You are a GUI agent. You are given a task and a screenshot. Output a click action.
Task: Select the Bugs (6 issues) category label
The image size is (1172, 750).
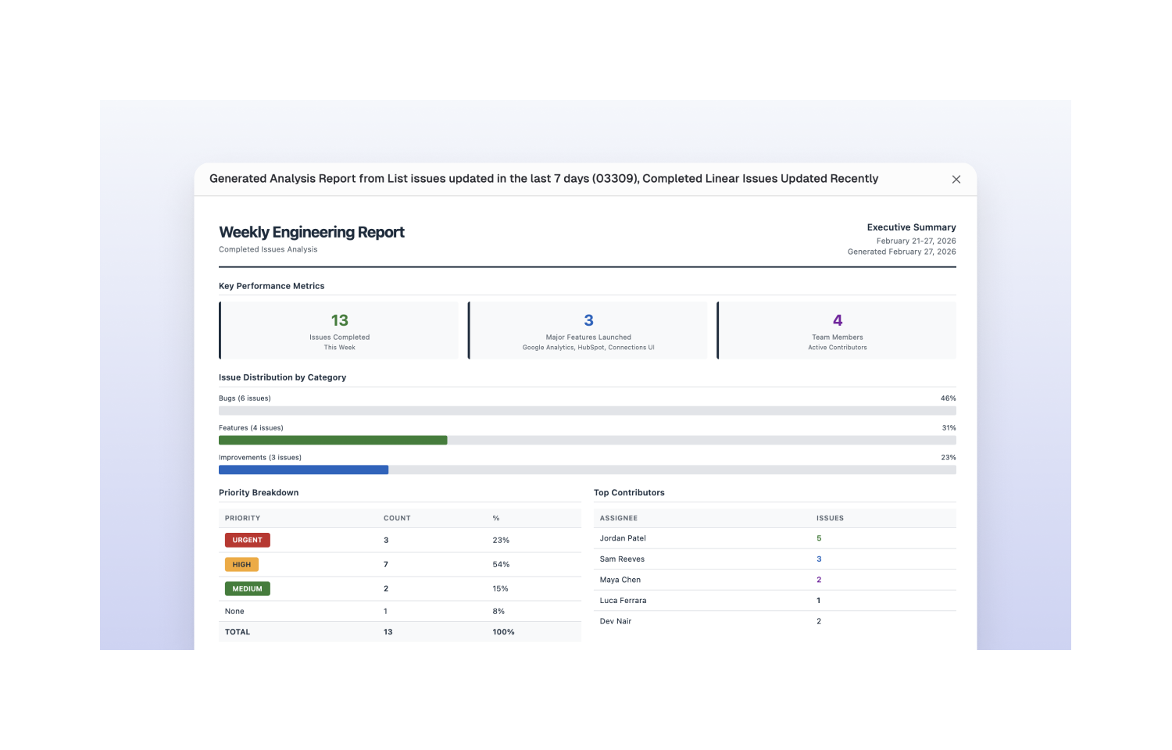[245, 398]
